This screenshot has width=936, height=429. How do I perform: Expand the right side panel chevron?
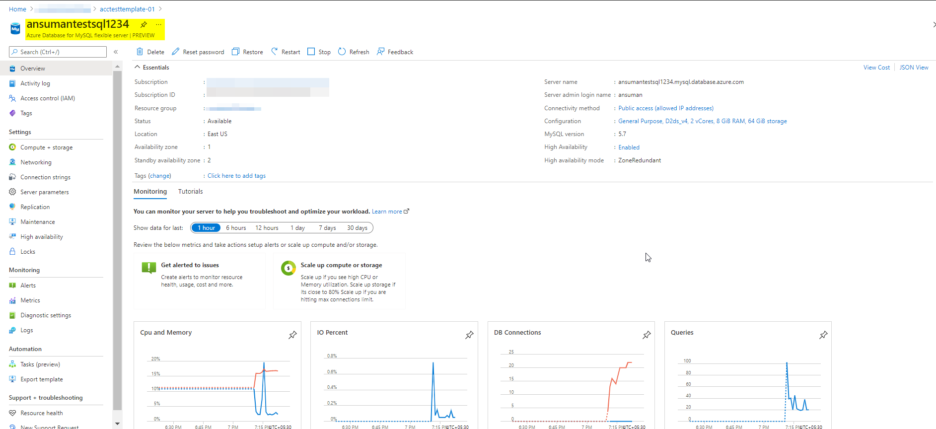click(934, 24)
